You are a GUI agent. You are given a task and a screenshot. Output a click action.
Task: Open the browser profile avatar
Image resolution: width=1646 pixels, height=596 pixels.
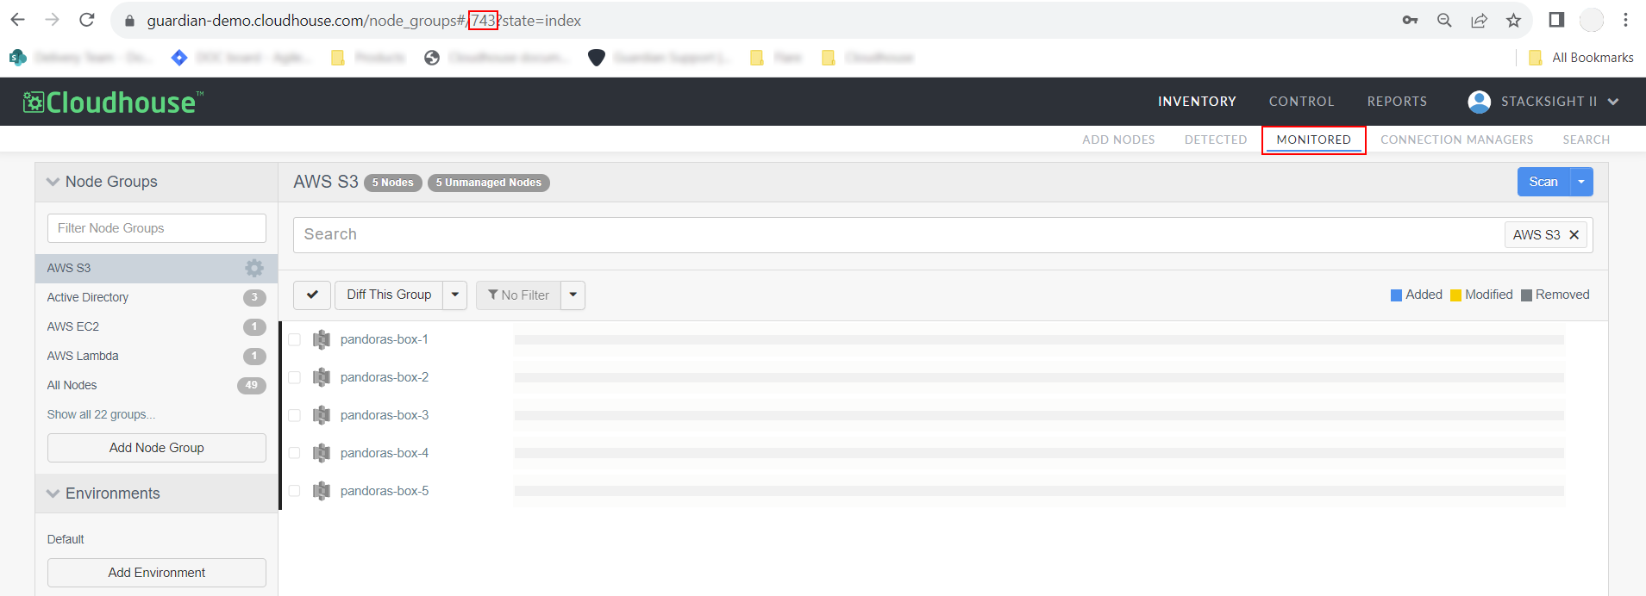(x=1592, y=20)
